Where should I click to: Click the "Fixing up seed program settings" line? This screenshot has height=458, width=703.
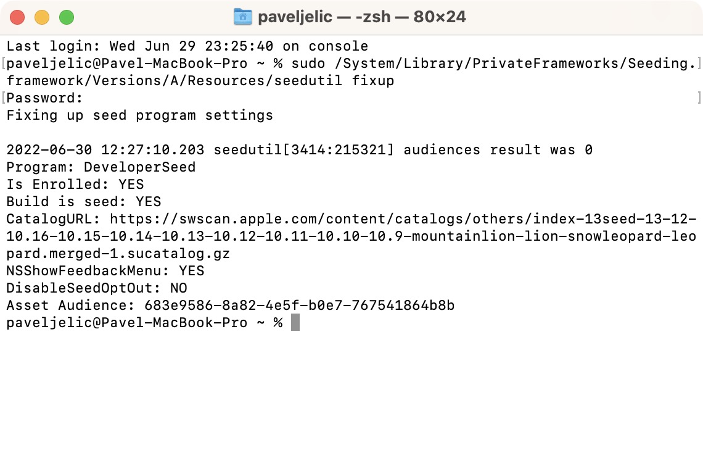click(x=139, y=115)
